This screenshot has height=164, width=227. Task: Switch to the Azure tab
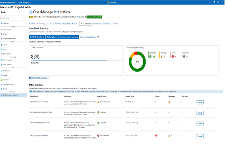point(74,24)
